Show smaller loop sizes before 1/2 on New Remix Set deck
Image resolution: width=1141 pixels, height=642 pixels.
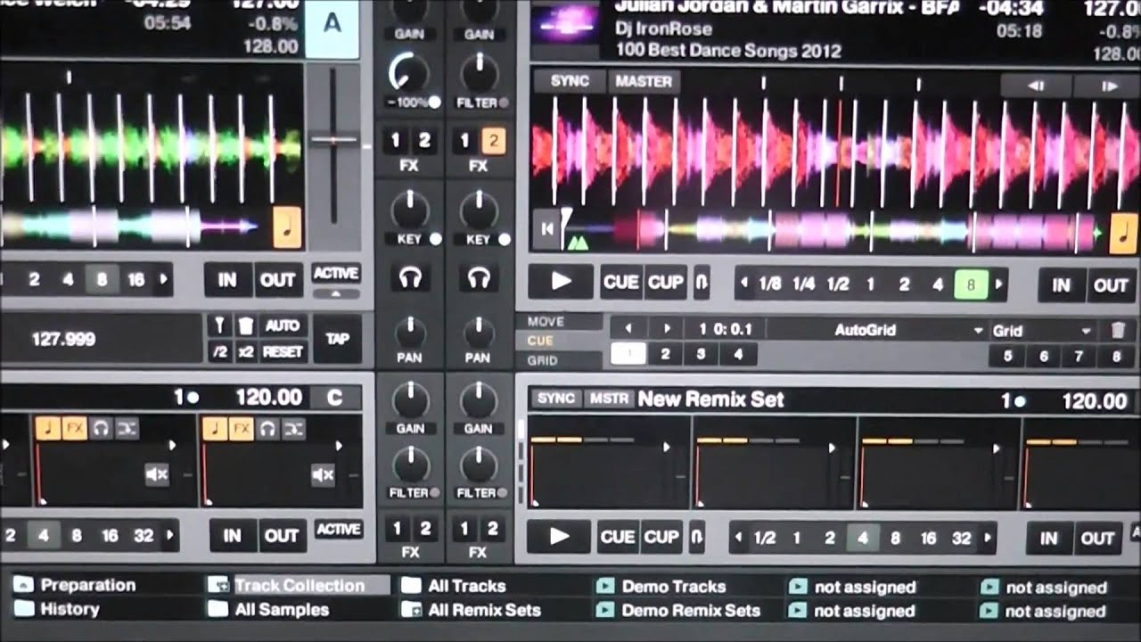[739, 538]
